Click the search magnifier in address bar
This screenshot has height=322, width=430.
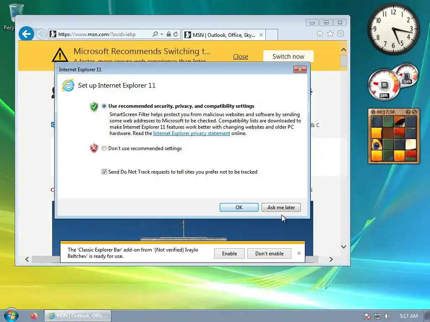155,34
